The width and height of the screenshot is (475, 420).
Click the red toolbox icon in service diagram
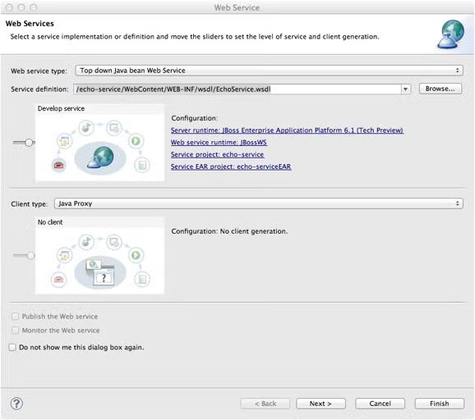click(59, 165)
